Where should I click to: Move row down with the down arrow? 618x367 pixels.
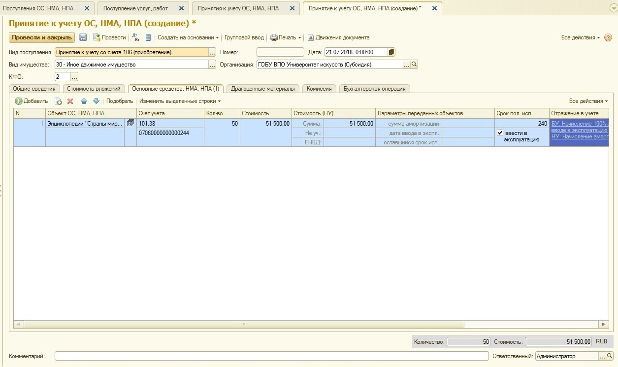[96, 101]
